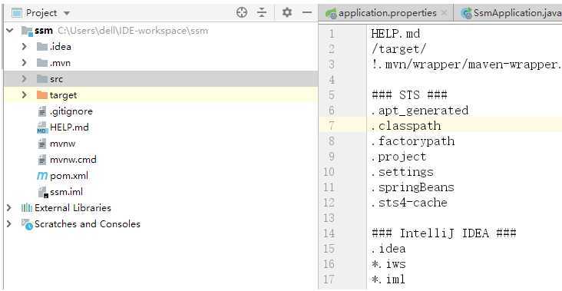Expand External Libraries node

[x=9, y=208]
